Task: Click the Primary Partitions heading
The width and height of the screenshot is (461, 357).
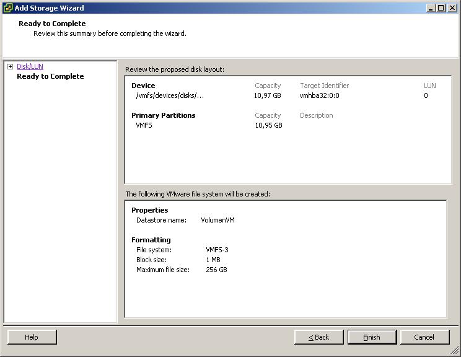Action: 163,115
